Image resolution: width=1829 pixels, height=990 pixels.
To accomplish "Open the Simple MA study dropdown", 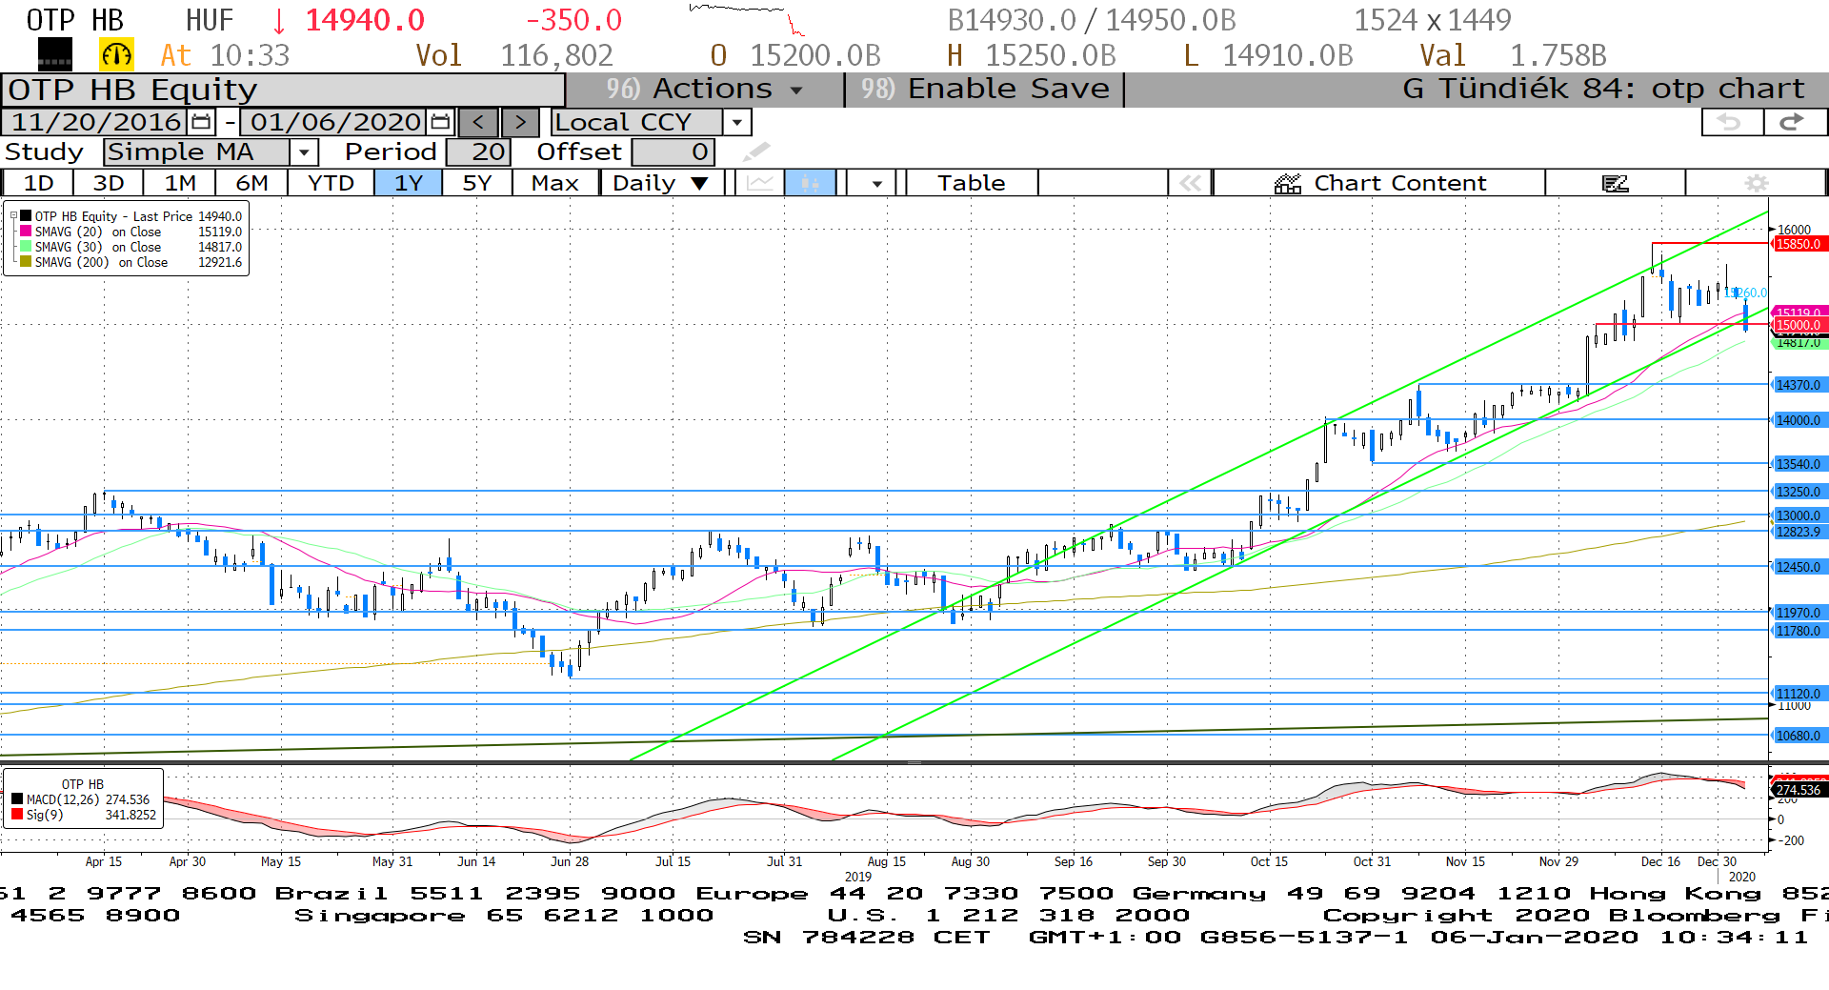I will pyautogui.click(x=304, y=152).
